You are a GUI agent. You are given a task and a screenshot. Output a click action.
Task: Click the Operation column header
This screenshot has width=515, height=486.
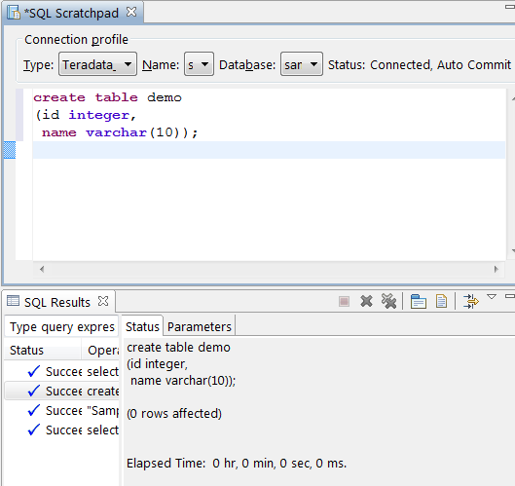pyautogui.click(x=100, y=351)
